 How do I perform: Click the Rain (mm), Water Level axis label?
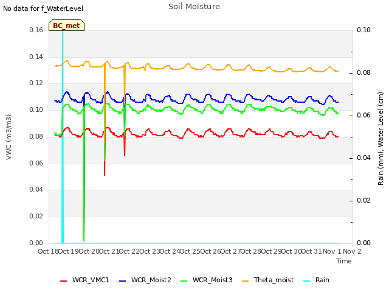tap(380, 139)
